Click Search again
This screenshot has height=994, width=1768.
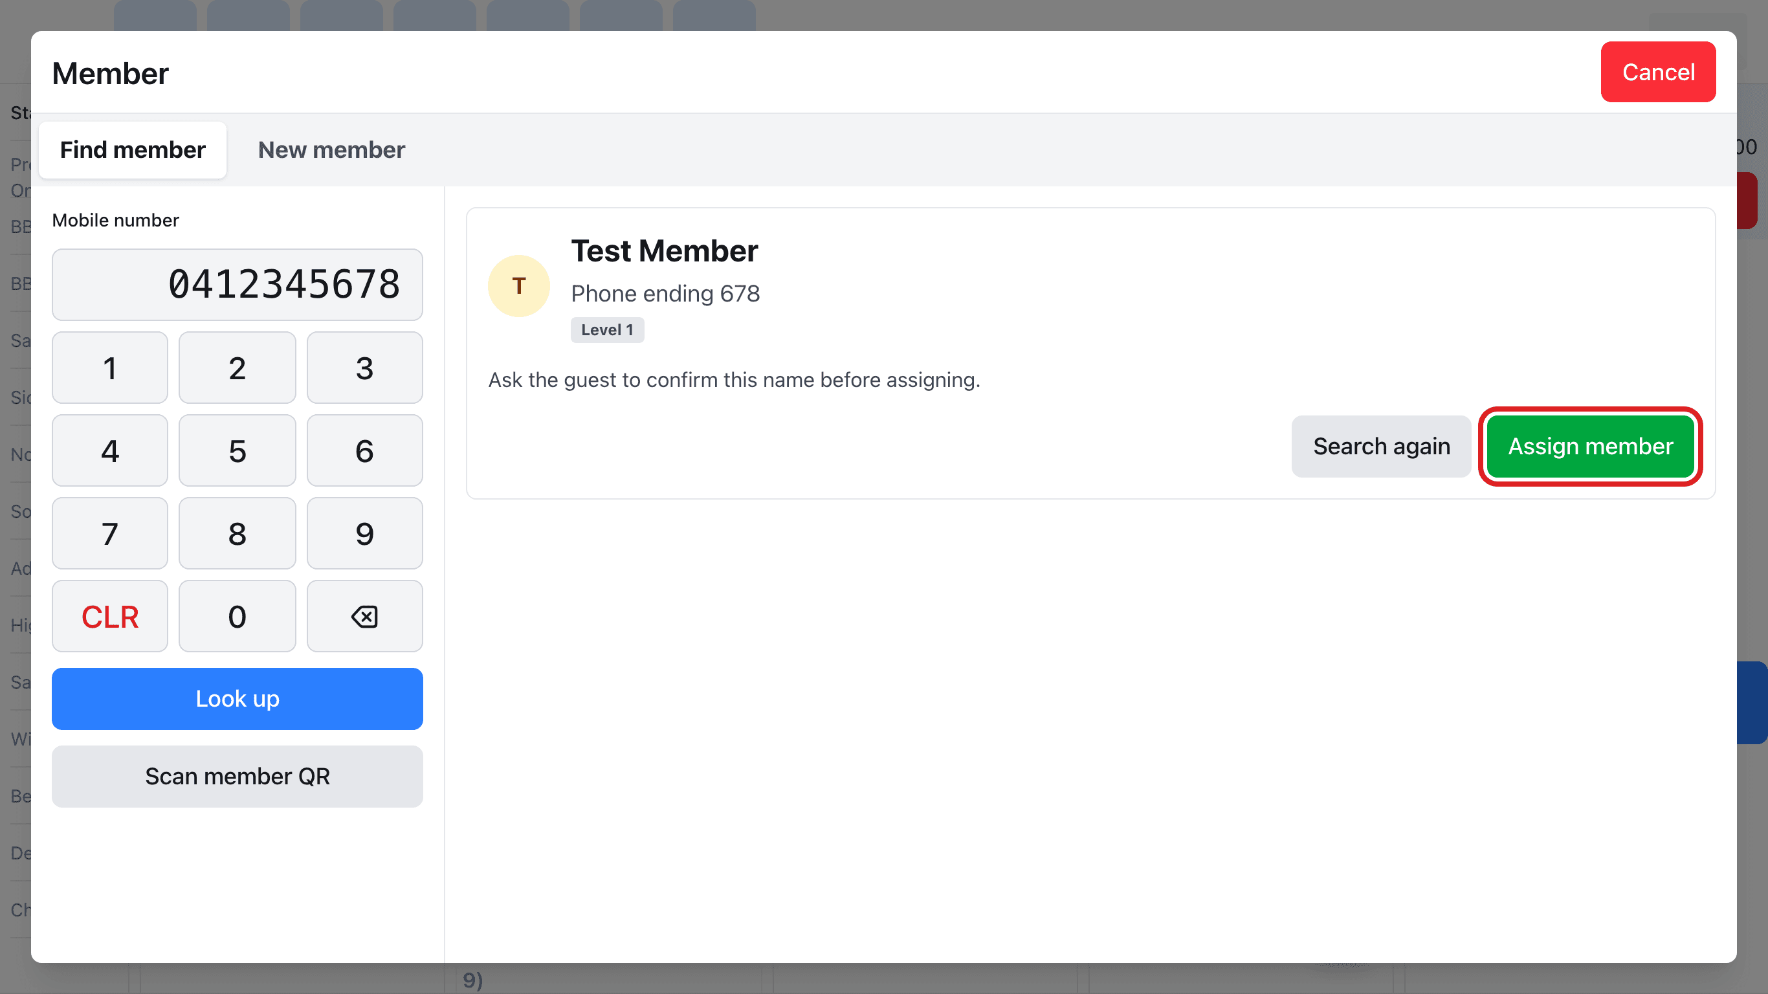[1381, 447]
